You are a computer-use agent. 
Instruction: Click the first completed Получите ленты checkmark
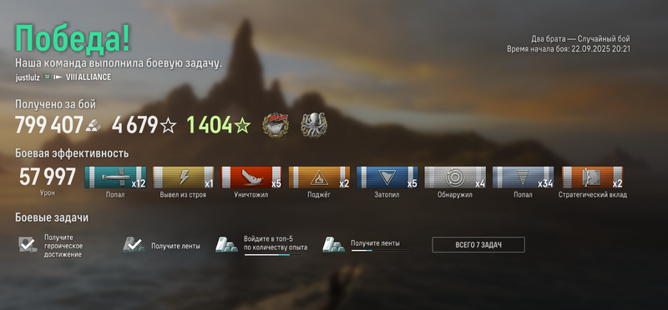134,244
